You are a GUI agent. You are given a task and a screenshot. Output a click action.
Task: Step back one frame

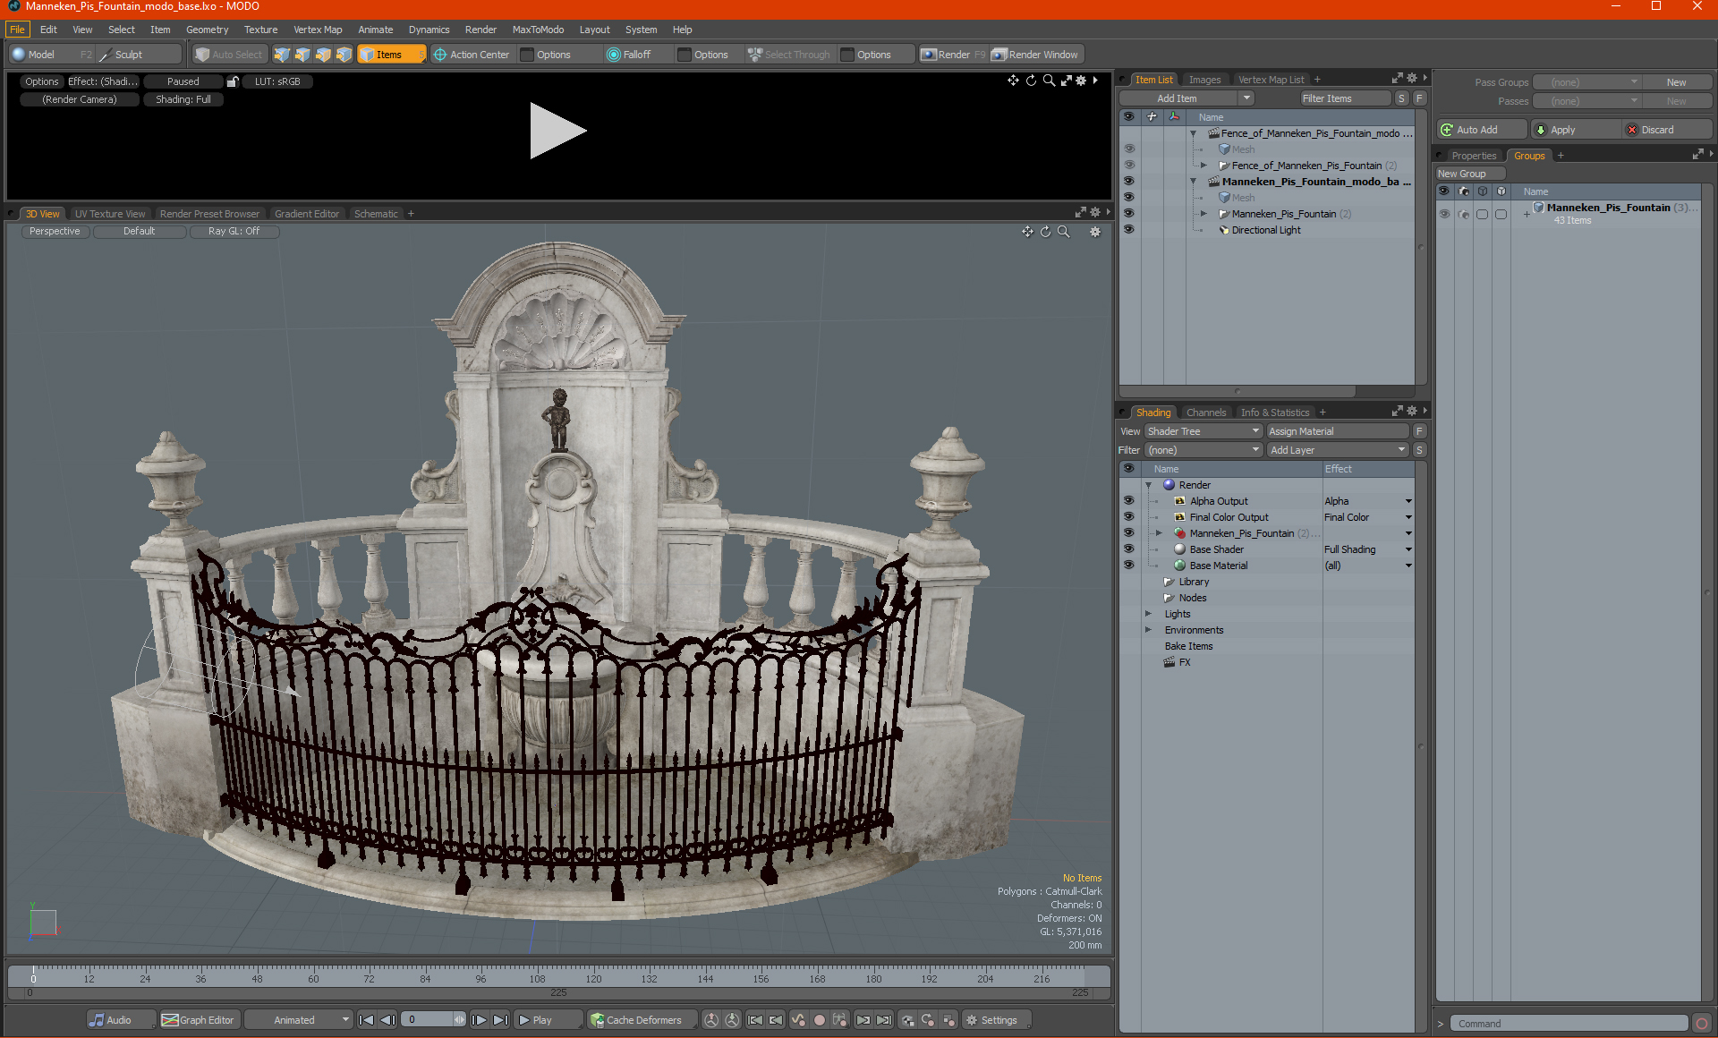387,1020
